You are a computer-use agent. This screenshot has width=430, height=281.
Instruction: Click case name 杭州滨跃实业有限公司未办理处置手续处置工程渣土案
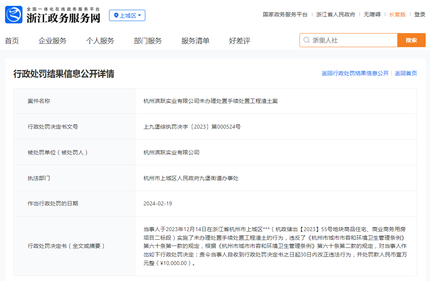[211, 101]
